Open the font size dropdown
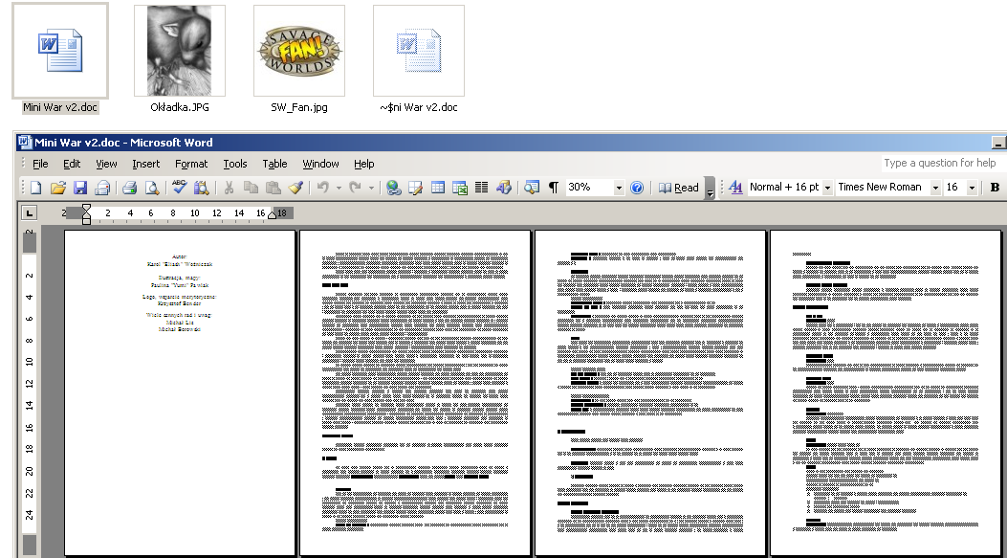 coord(972,188)
